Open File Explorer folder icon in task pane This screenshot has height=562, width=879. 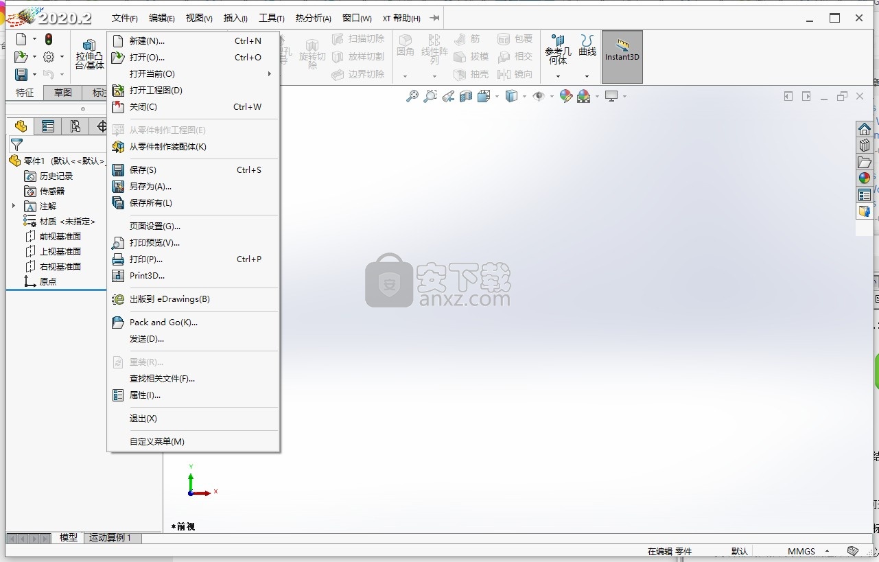pyautogui.click(x=865, y=162)
